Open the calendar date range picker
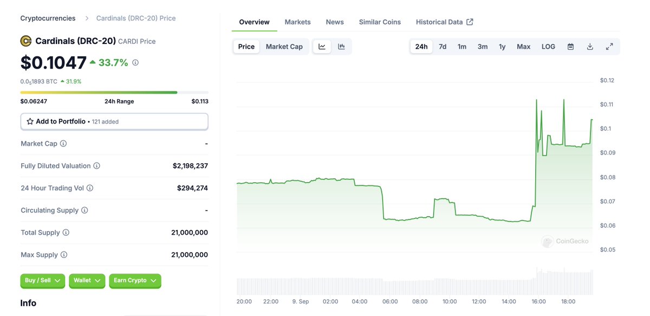This screenshot has width=650, height=316. click(x=570, y=47)
